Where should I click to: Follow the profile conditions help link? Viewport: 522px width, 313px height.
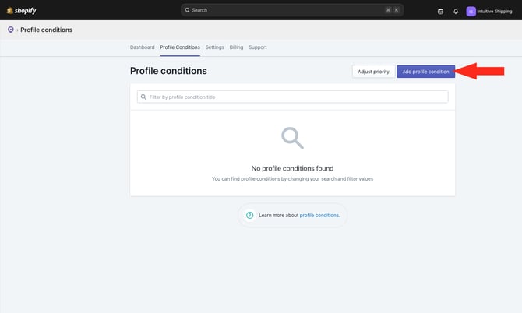tap(319, 215)
